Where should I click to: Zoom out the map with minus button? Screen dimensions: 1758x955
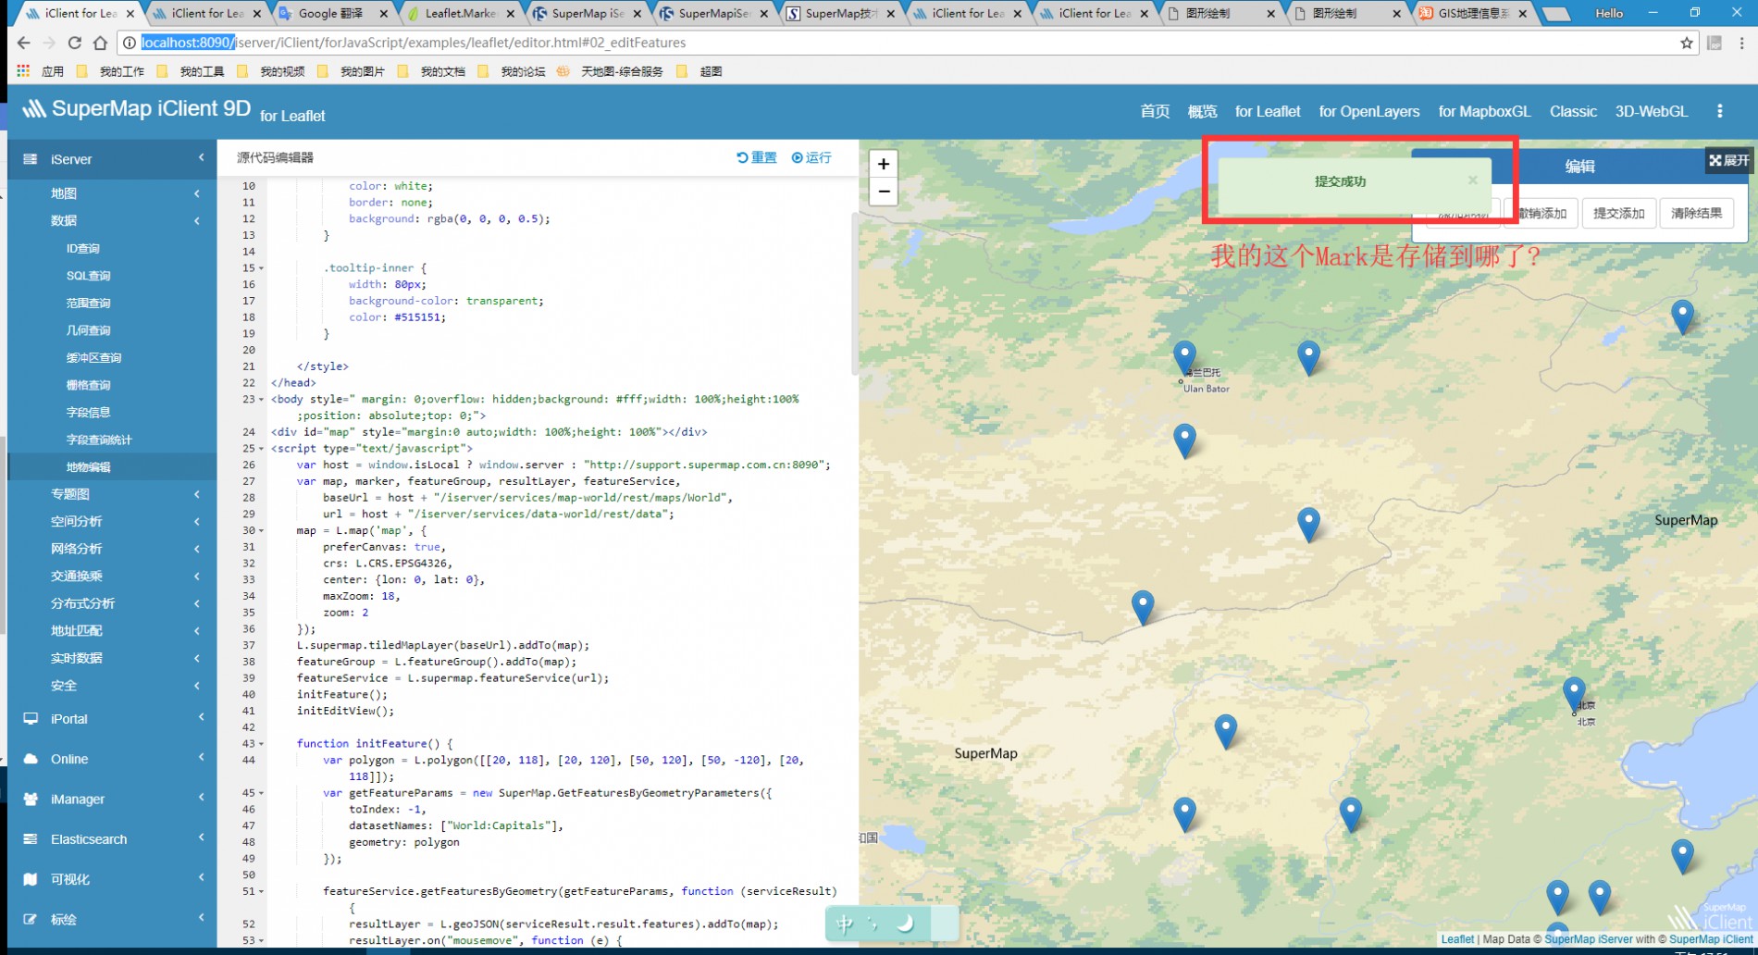pos(884,192)
